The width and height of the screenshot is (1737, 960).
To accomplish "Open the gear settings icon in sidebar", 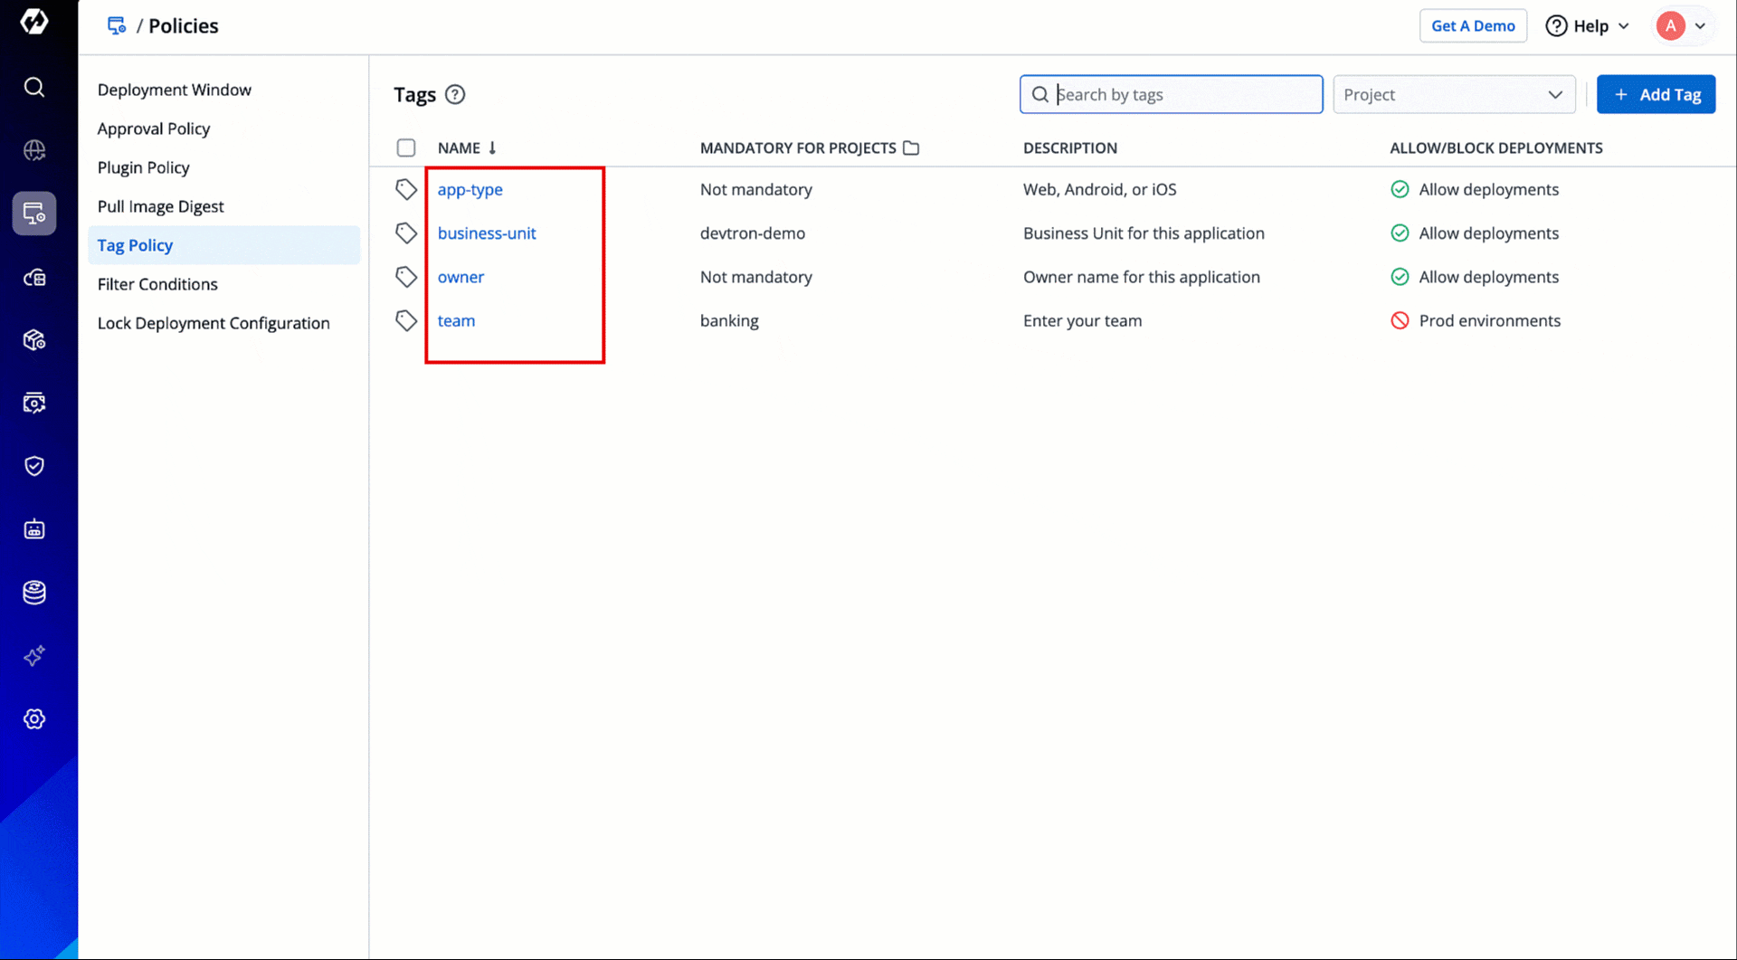I will point(34,719).
